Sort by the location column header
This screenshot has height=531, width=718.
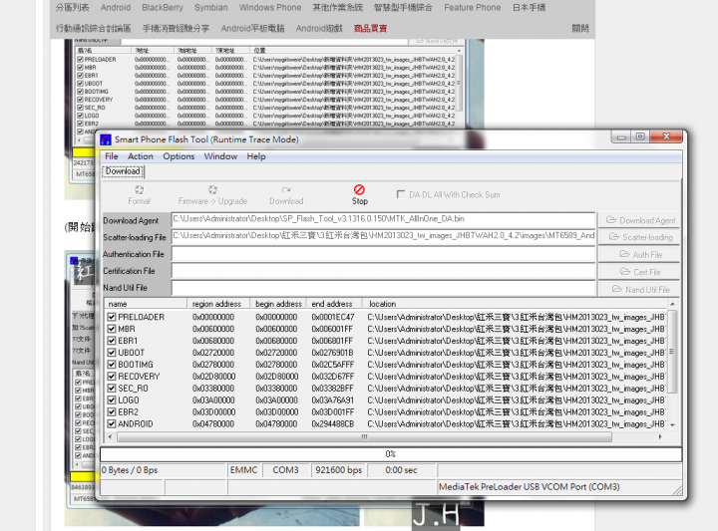pyautogui.click(x=516, y=304)
